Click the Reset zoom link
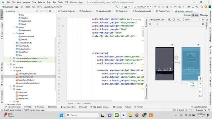The image size is (212, 119). 192,86
